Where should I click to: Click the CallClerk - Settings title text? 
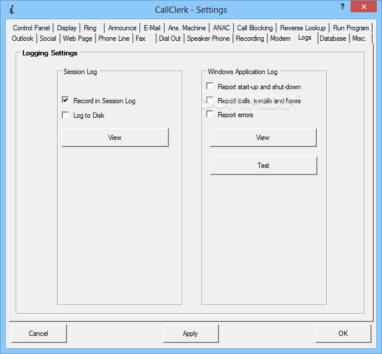coord(191,10)
